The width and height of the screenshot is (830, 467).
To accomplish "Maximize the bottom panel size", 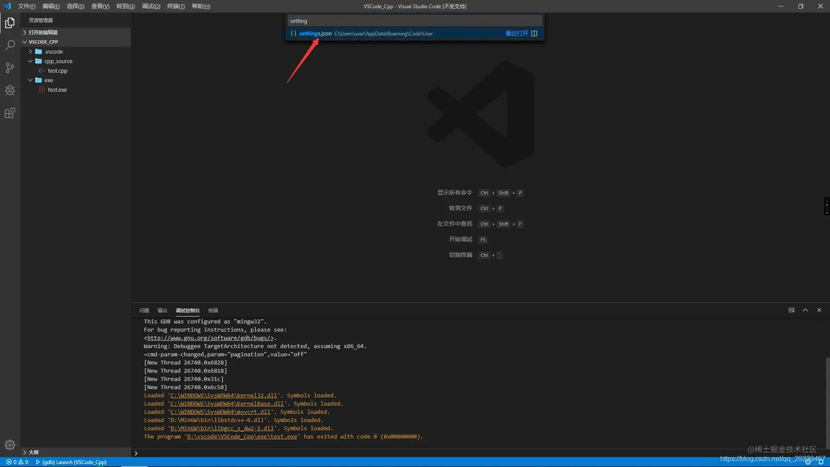I will 805,310.
